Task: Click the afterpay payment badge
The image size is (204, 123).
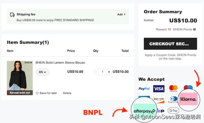Action: (x=144, y=111)
